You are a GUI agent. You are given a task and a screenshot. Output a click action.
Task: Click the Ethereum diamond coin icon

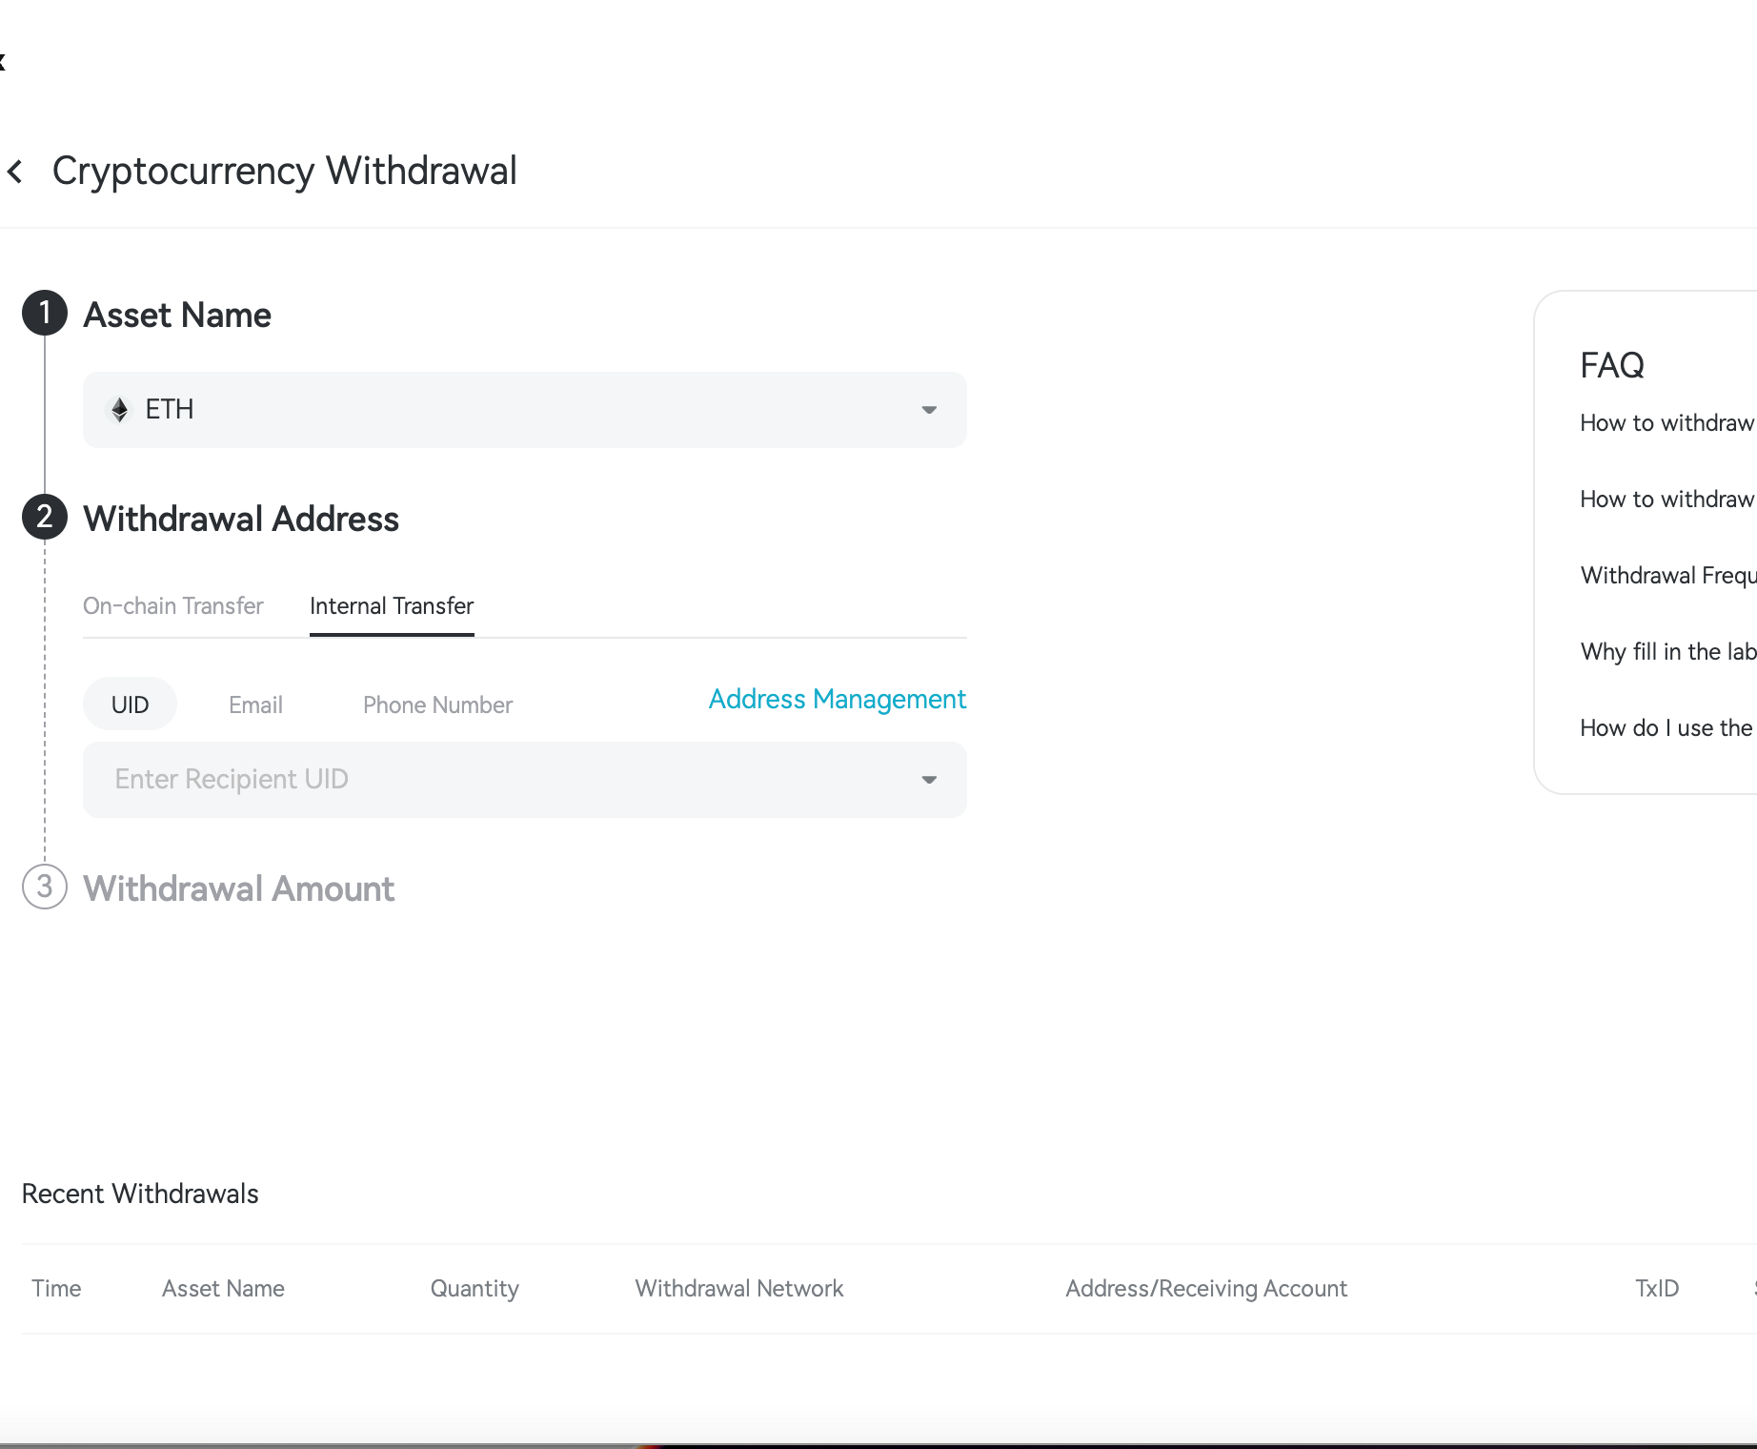120,410
